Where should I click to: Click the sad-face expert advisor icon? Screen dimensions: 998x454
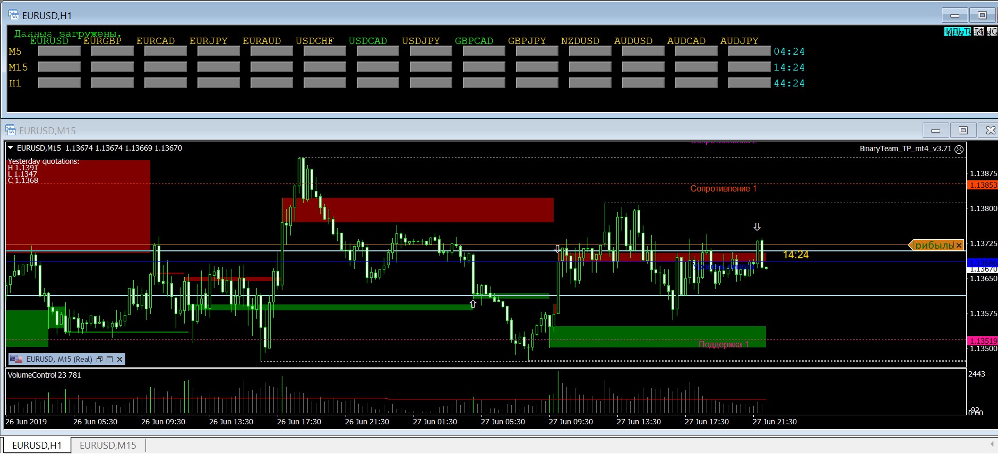[959, 149]
